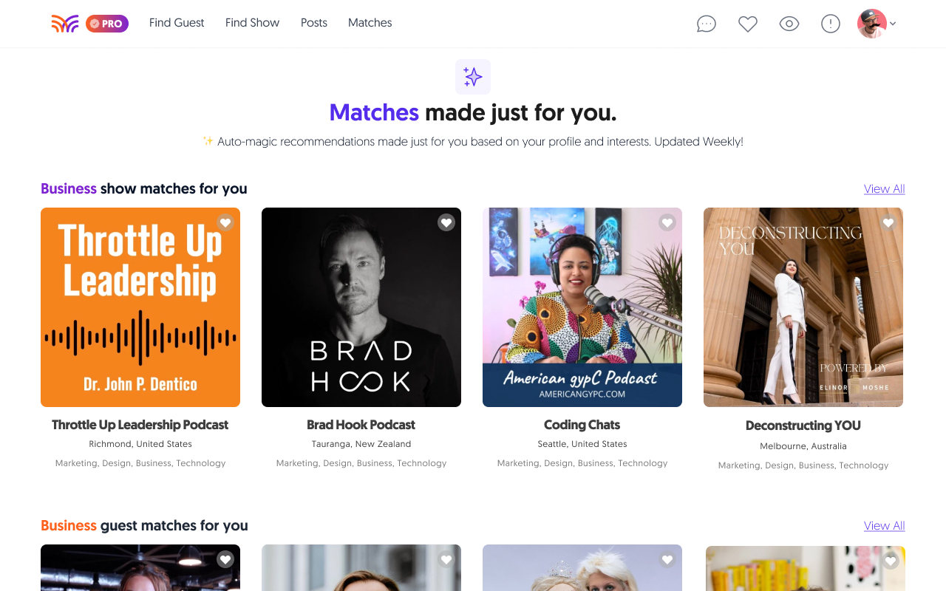The image size is (946, 591).
Task: View All business guest matches
Action: (885, 526)
